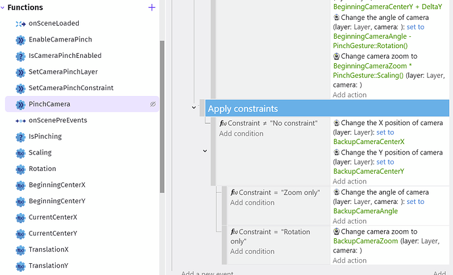Screen dimensions: 453x275
Task: Click the BackupCameraCenterX expression value
Action: (369, 141)
